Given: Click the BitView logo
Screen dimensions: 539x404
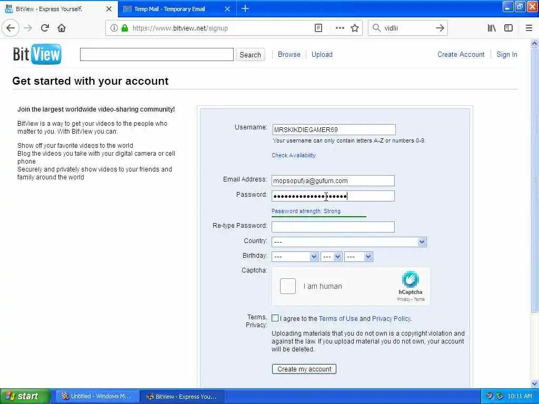Looking at the screenshot, I should click(x=37, y=54).
